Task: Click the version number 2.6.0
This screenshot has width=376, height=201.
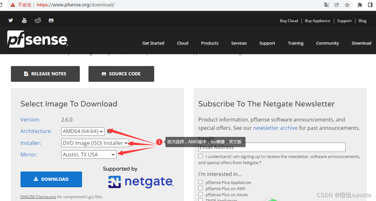Action: click(67, 120)
